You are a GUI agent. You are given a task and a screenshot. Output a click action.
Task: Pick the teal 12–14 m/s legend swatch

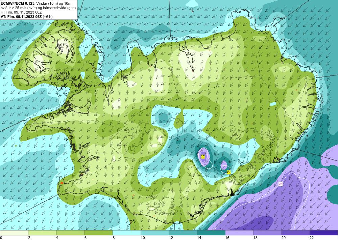pyautogui.click(x=183, y=233)
